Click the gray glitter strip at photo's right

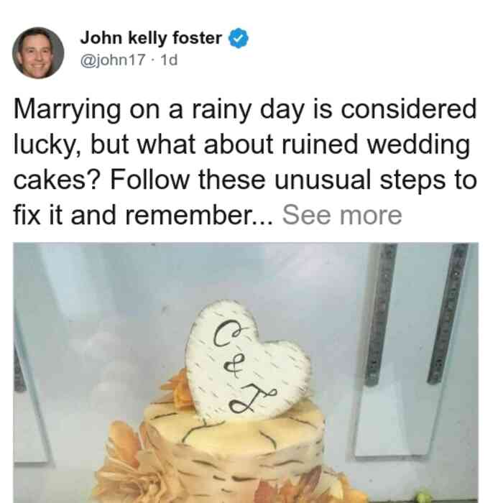(x=449, y=313)
